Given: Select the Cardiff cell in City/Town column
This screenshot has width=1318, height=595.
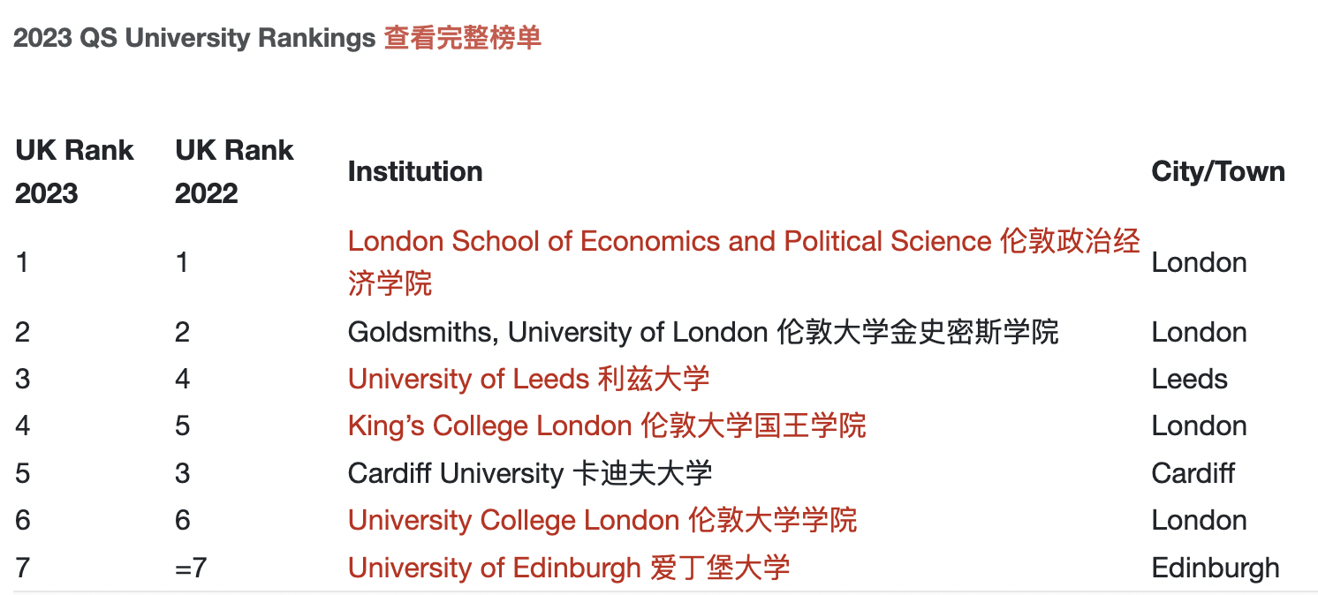Looking at the screenshot, I should point(1193,473).
